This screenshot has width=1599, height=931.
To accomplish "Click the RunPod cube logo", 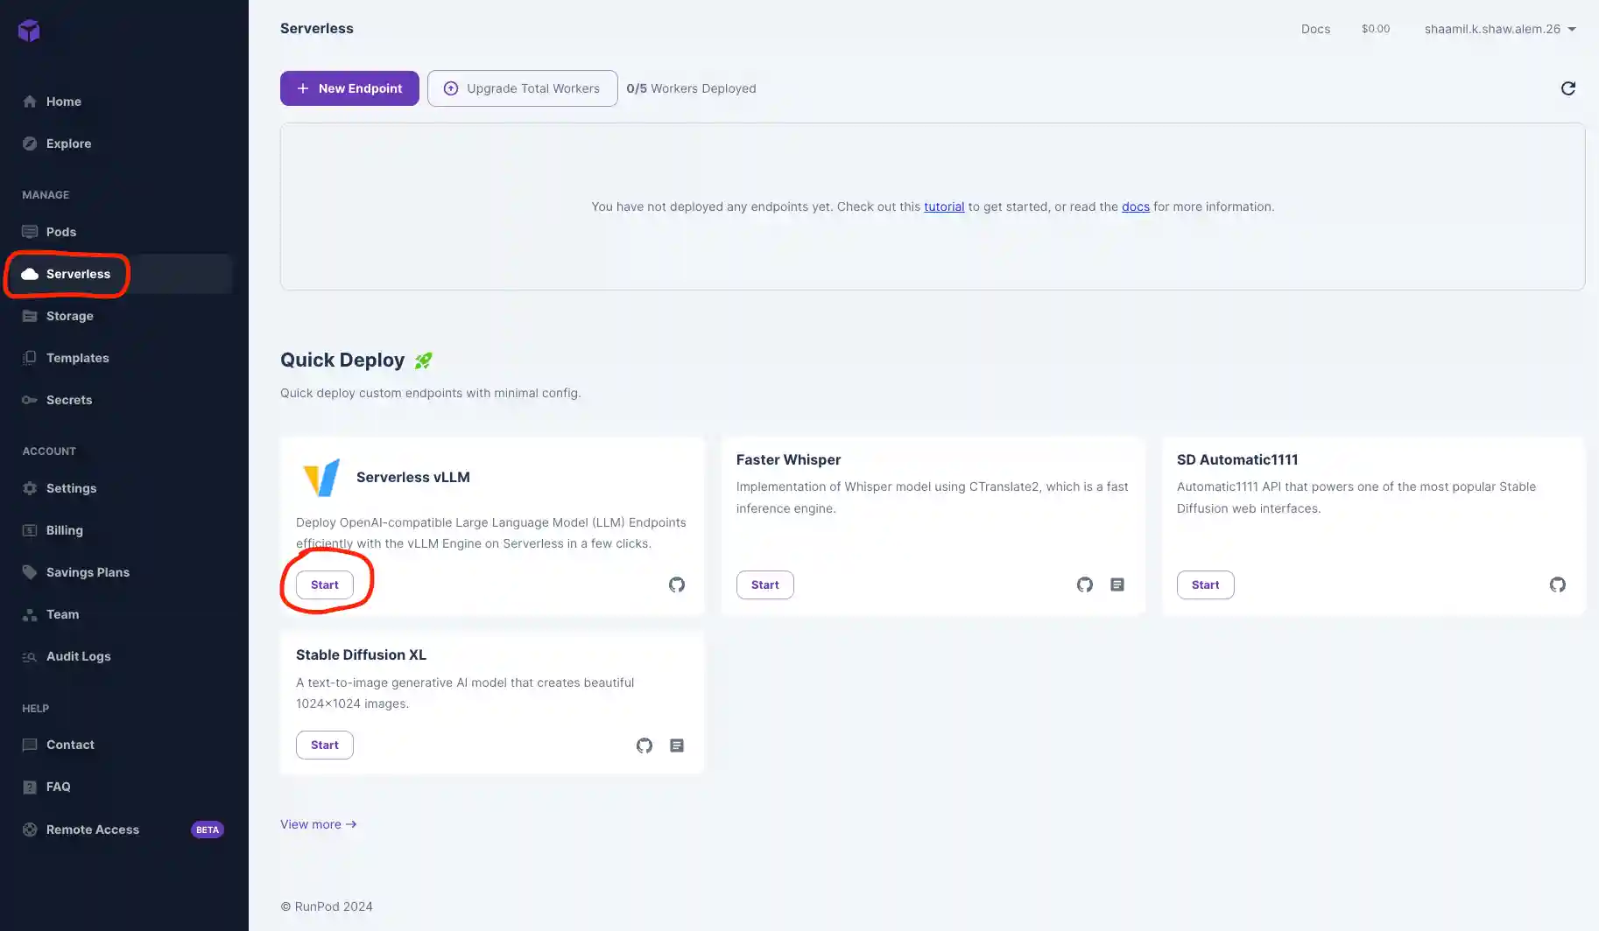I will point(29,31).
